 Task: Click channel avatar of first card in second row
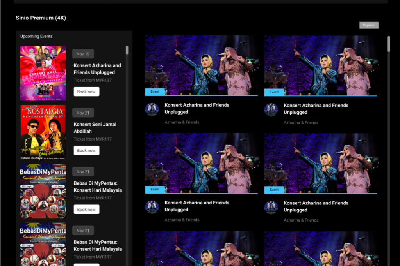tap(152, 207)
